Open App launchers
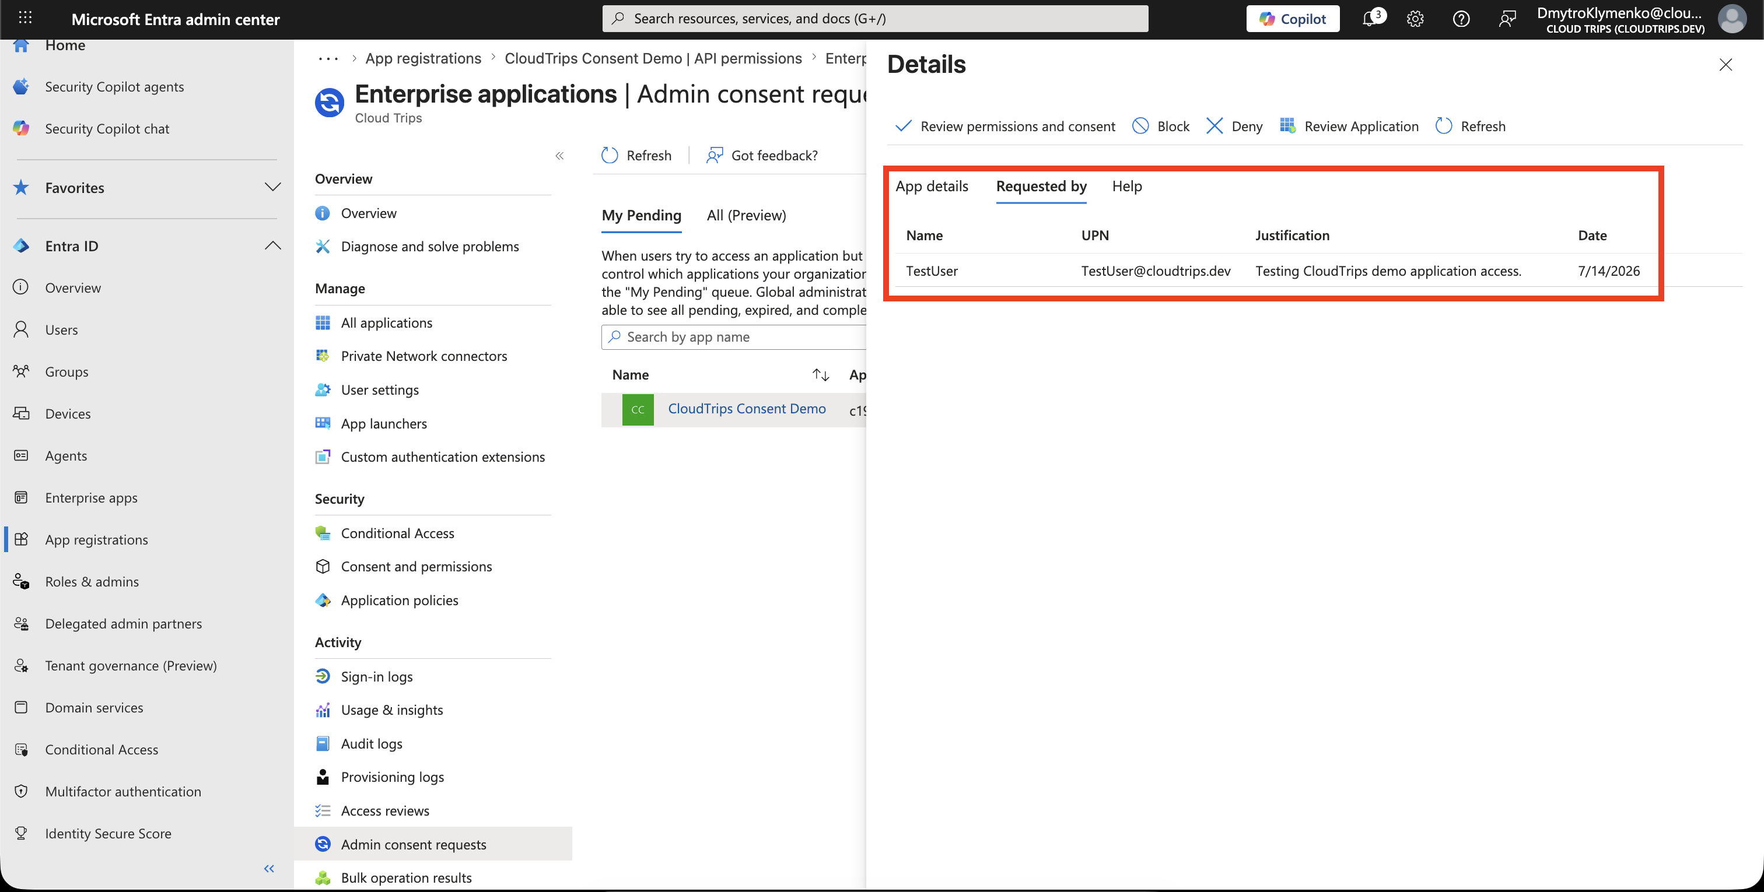The height and width of the screenshot is (892, 1764). coord(383,423)
